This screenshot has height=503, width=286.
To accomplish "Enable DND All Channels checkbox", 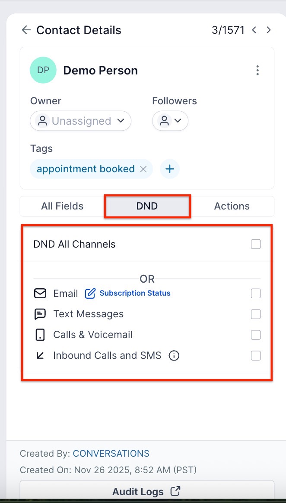I will tap(256, 244).
